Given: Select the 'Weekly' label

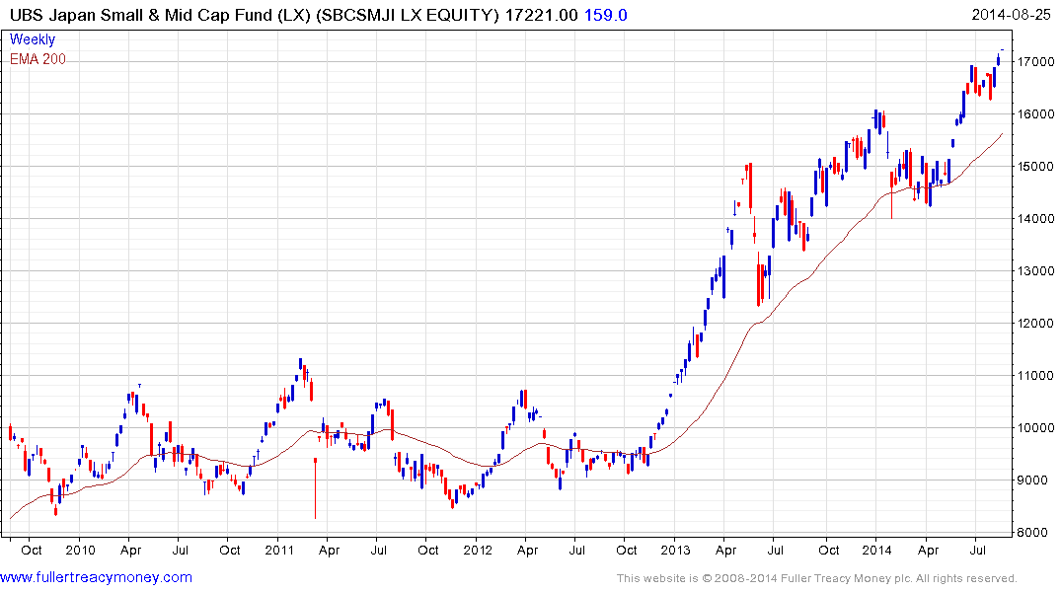Looking at the screenshot, I should click(x=33, y=39).
